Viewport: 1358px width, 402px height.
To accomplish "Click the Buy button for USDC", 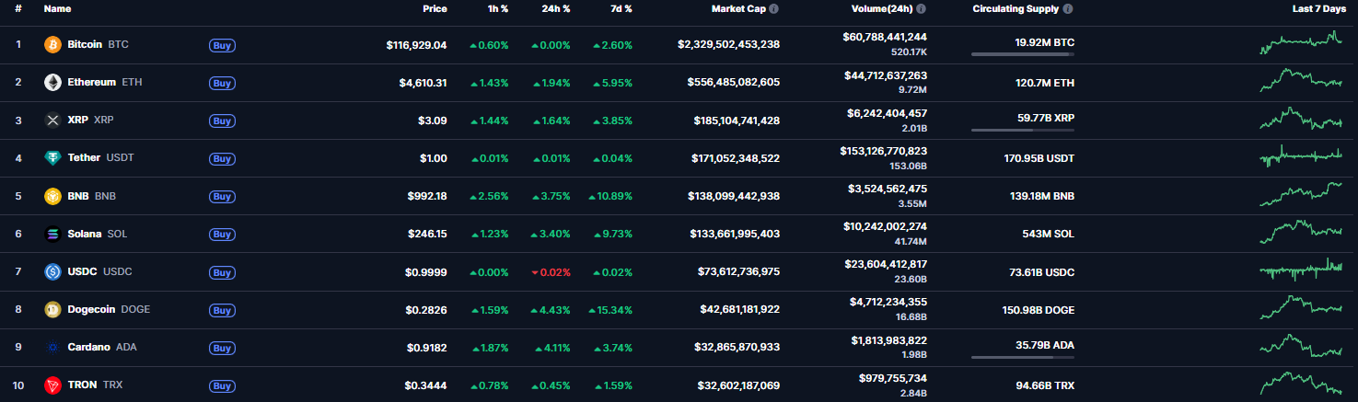I will click(x=222, y=272).
